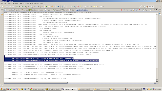Switch to UltraEdit-32 taskbar window

coord(53,89)
